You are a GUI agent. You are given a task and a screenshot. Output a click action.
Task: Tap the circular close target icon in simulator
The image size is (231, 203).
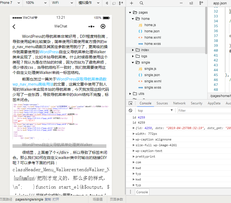[x=103, y=26]
